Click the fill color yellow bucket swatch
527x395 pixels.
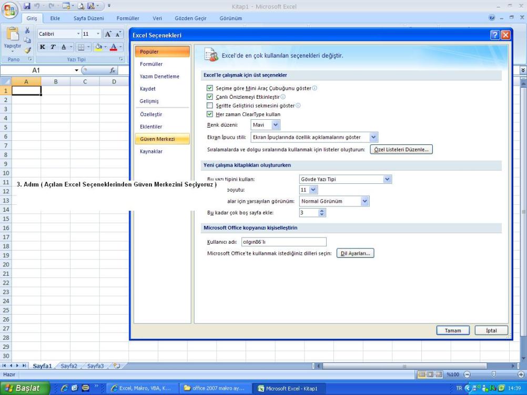98,47
